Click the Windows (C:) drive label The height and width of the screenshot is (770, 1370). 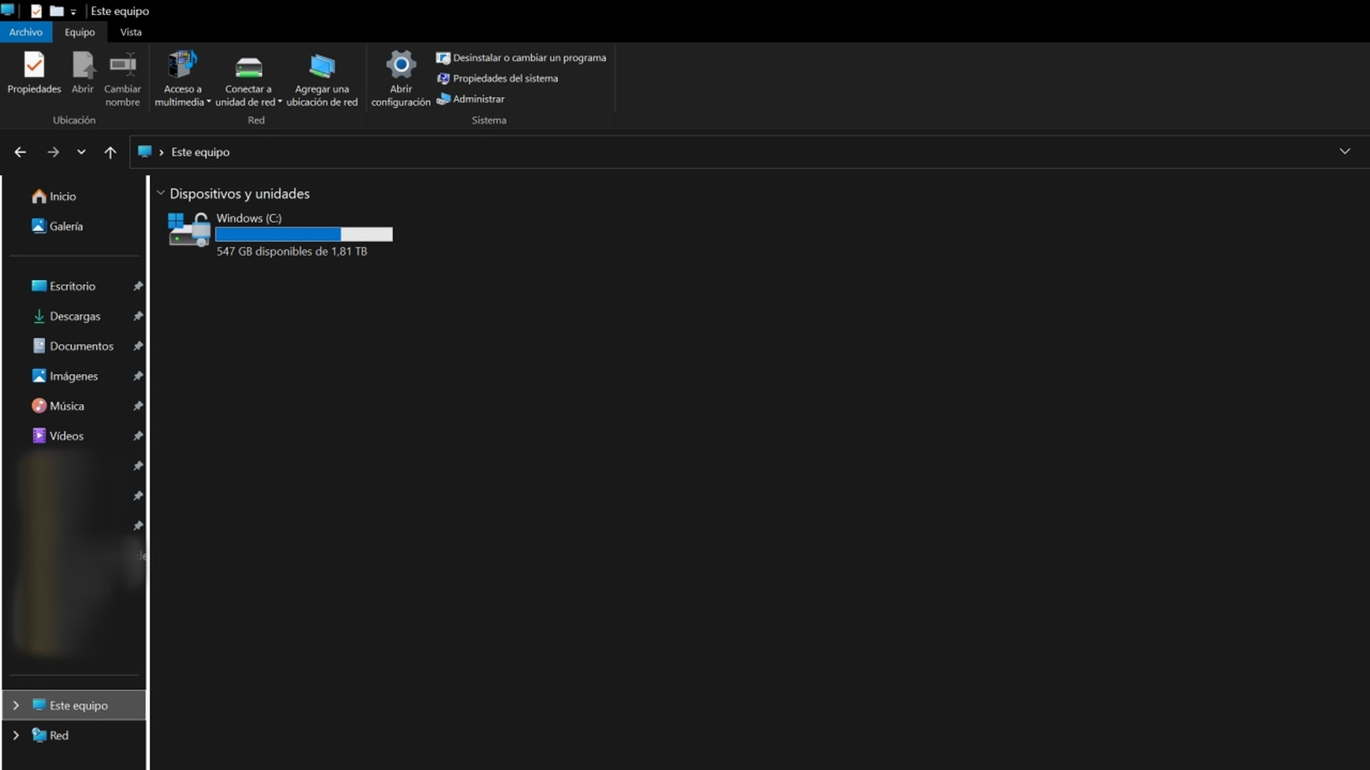click(x=249, y=218)
